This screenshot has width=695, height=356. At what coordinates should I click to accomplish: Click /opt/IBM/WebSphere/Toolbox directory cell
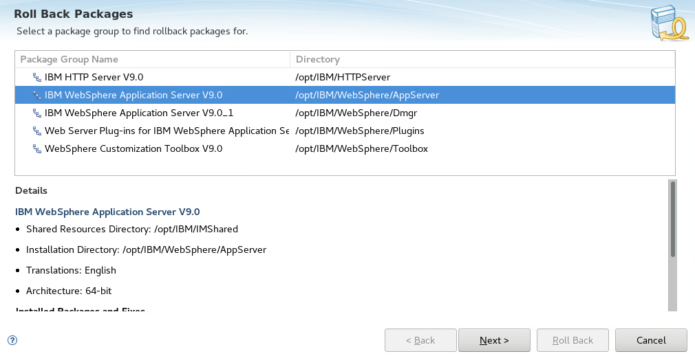coord(361,148)
